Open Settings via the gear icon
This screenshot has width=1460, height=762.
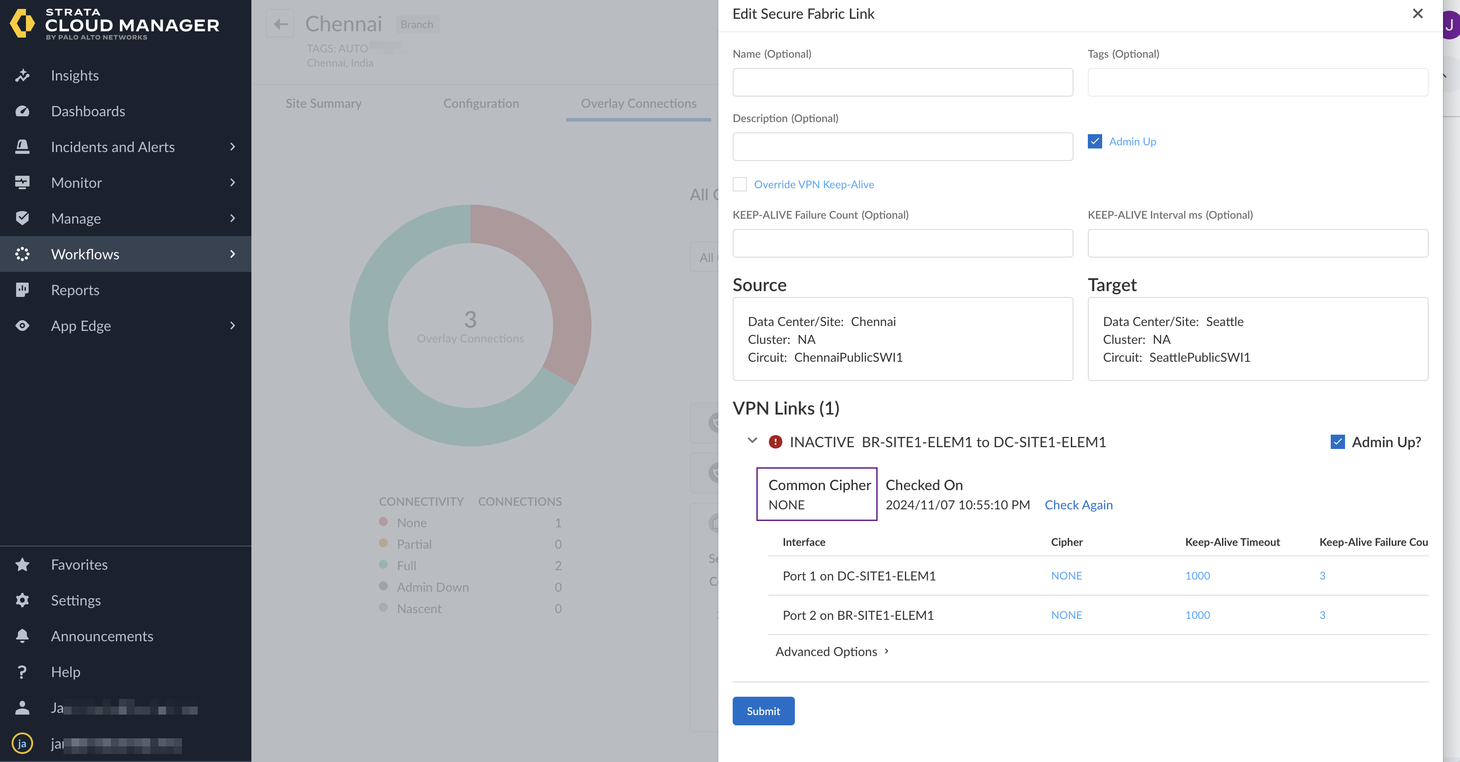click(x=22, y=600)
